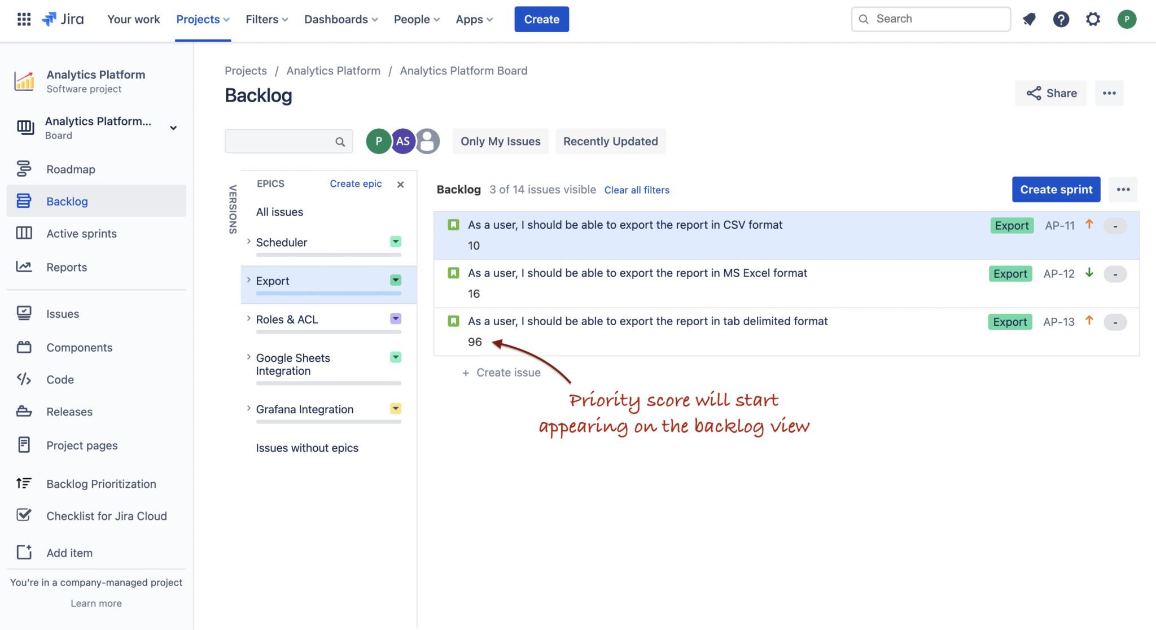Open Roadmap from sidebar
This screenshot has width=1156, height=630.
71,169
